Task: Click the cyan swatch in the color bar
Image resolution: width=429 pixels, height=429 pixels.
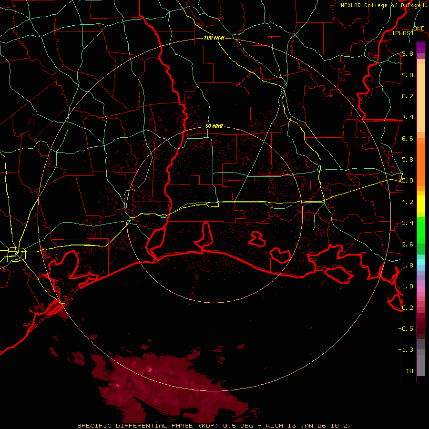Action: (421, 262)
